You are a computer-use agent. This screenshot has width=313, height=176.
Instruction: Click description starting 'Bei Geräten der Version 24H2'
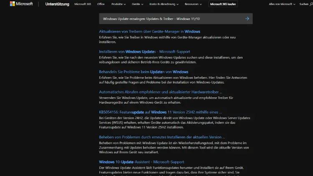click(x=174, y=123)
